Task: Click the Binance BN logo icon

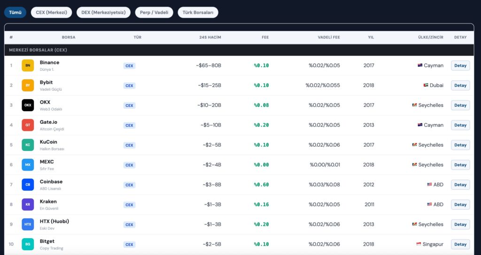Action: click(x=28, y=66)
